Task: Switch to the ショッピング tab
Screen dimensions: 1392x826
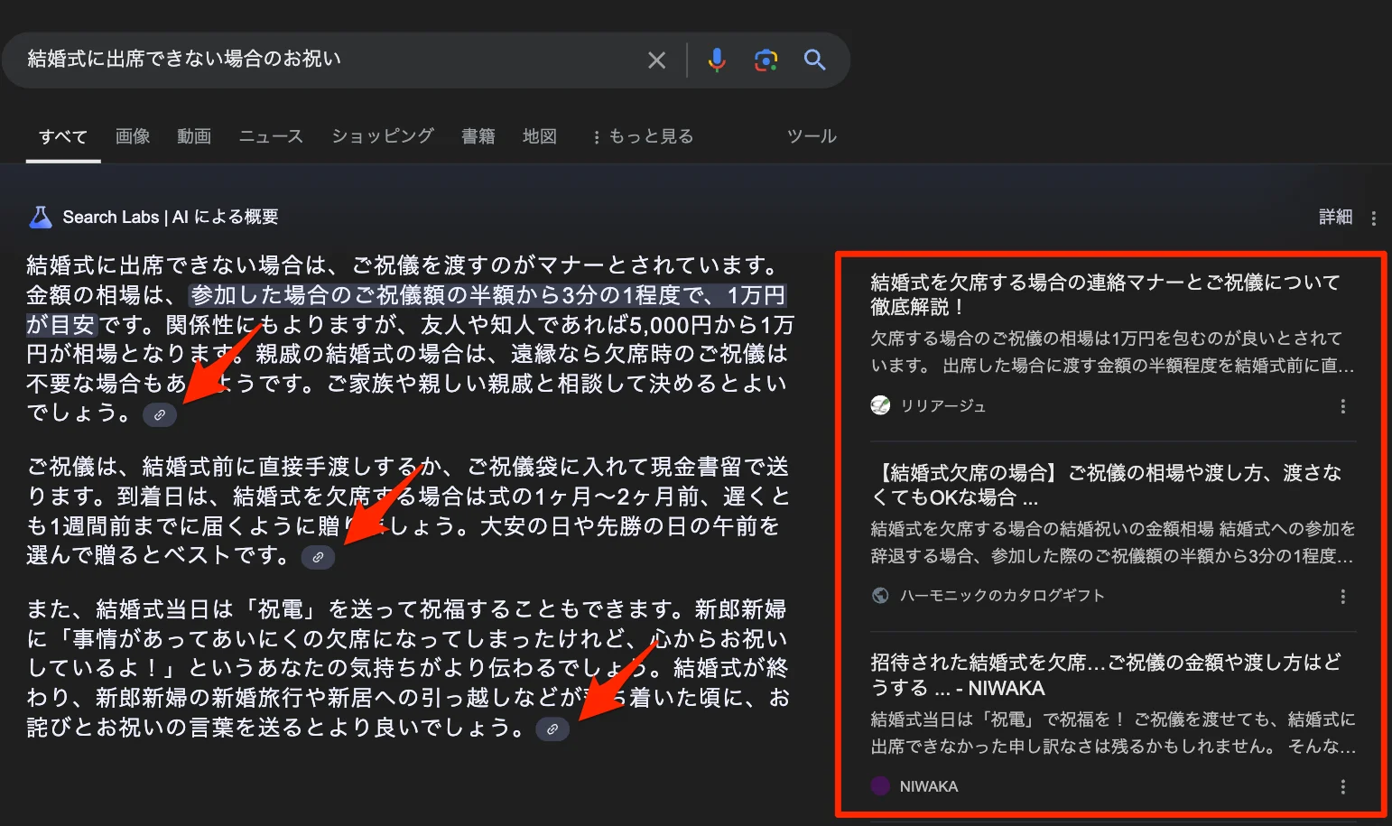Action: point(383,136)
